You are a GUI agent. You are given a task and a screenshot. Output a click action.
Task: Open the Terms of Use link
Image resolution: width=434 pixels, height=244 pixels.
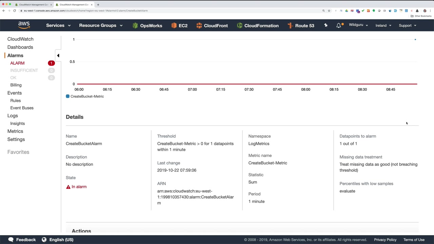[x=414, y=240]
